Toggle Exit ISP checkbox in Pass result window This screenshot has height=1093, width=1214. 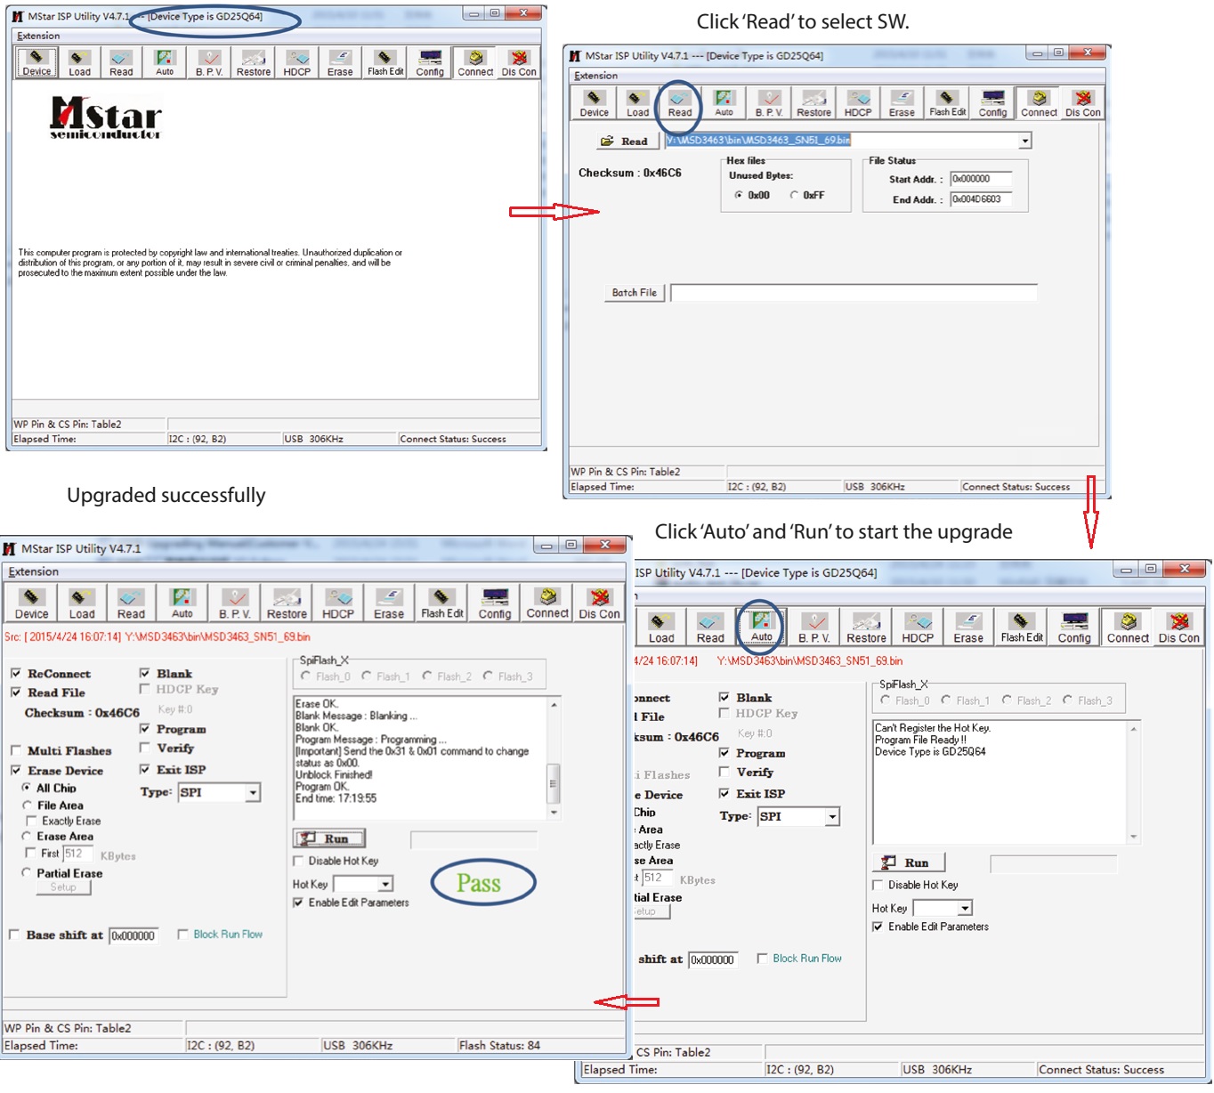[145, 769]
